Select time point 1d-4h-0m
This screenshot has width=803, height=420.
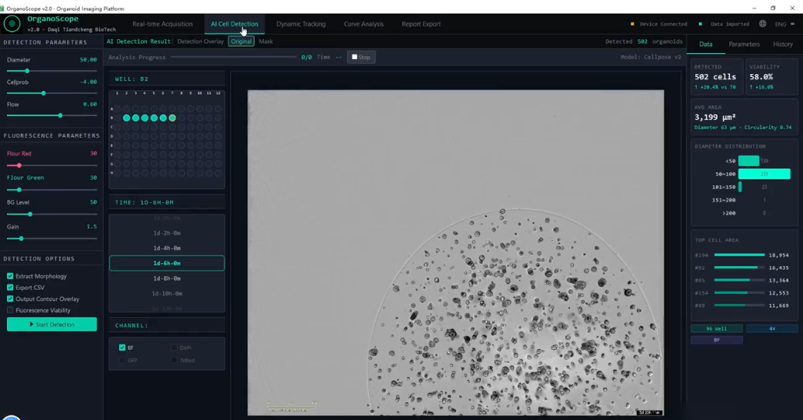167,248
